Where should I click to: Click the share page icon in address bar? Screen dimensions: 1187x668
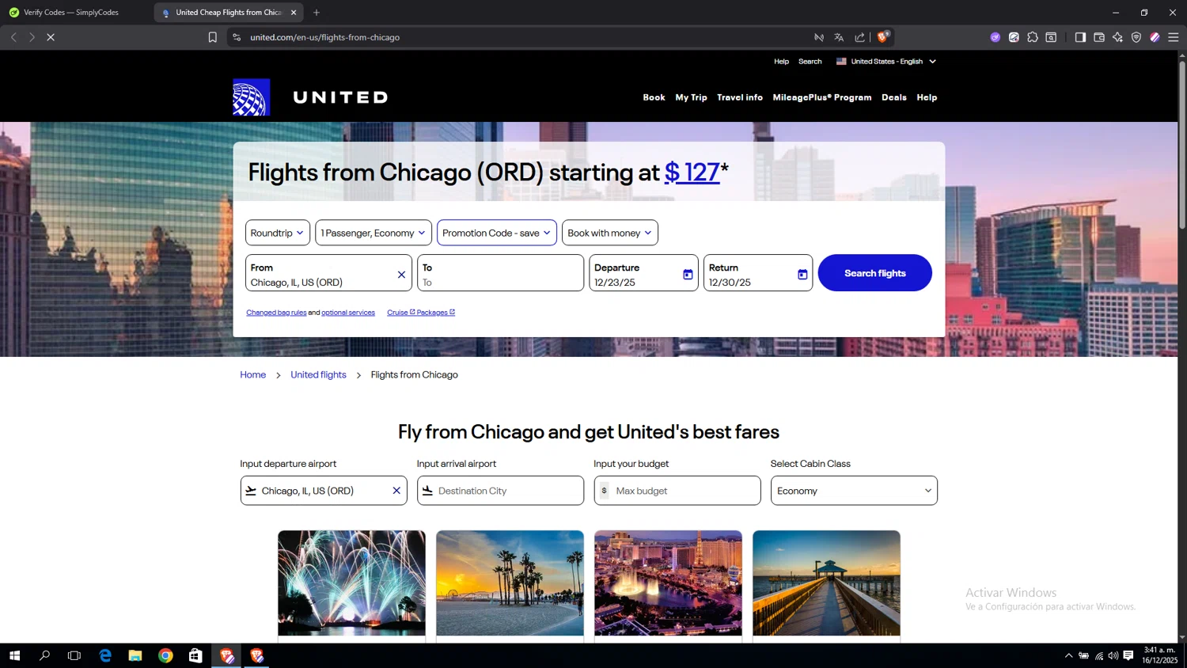tap(860, 37)
